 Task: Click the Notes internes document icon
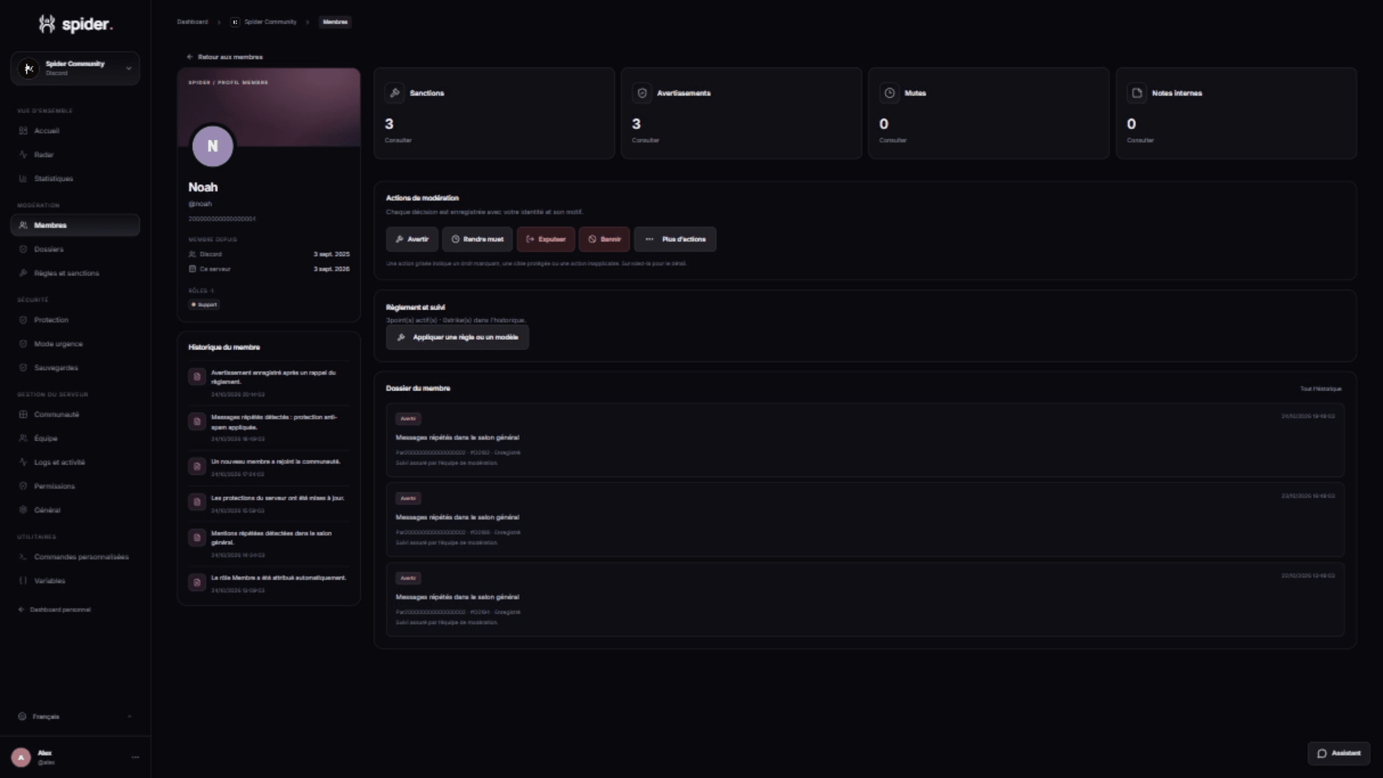tap(1137, 93)
